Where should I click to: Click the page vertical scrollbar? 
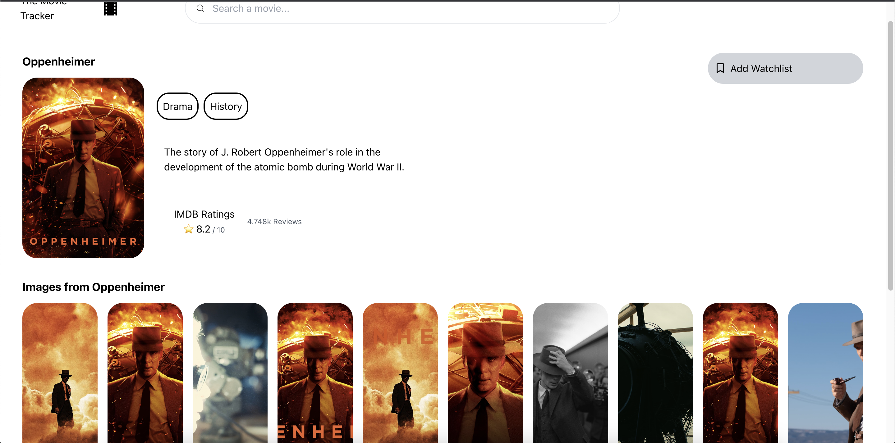[x=890, y=156]
